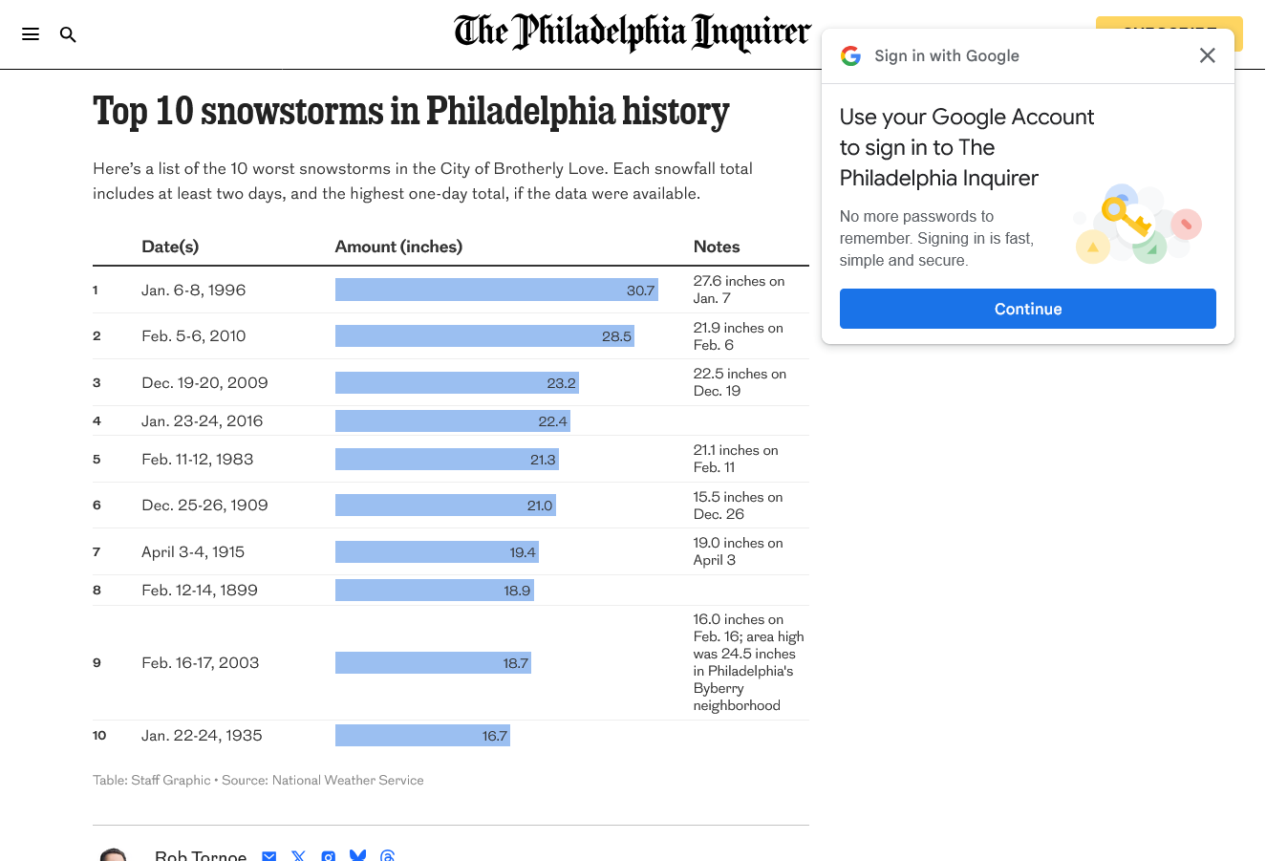This screenshot has height=861, width=1266.
Task: Open the hamburger navigation menu
Action: (x=31, y=34)
